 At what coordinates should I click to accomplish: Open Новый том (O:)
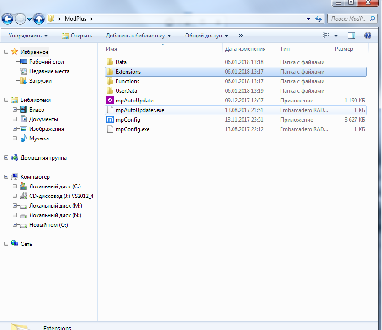point(48,225)
